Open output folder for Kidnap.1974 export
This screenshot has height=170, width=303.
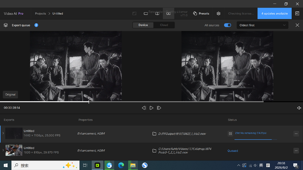click(154, 150)
